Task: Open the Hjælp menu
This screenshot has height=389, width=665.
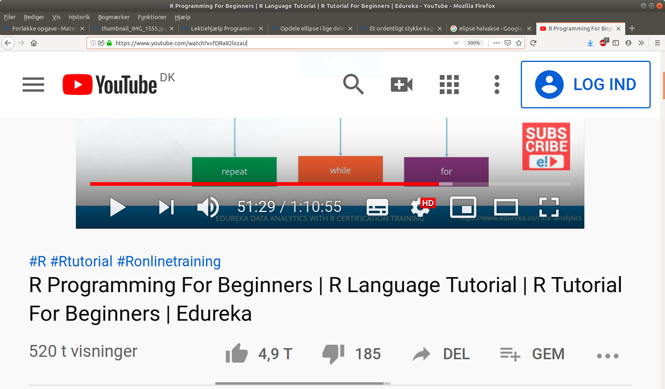Action: 182,17
